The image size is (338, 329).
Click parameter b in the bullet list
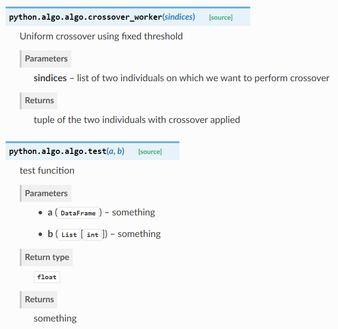pyautogui.click(x=50, y=234)
